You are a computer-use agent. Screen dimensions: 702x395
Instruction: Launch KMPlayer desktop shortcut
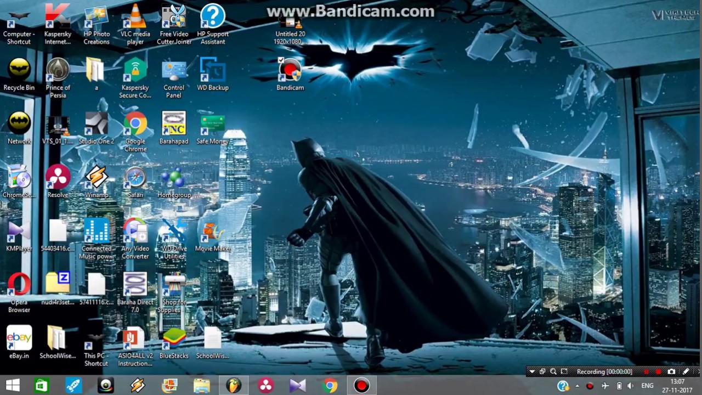[x=19, y=236]
